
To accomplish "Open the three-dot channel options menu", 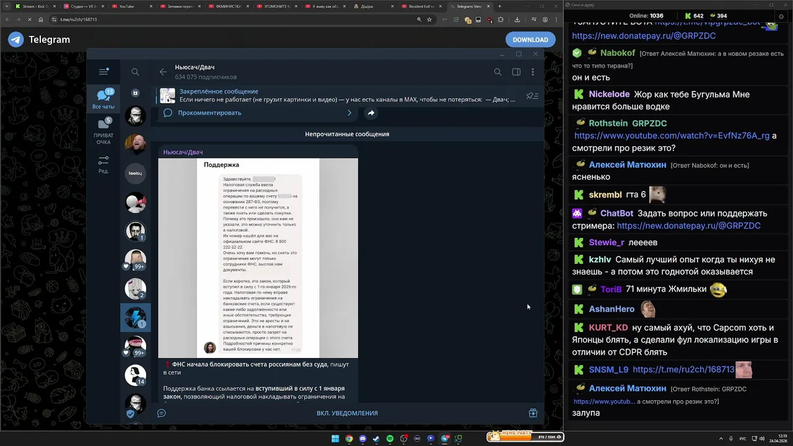I will point(533,72).
